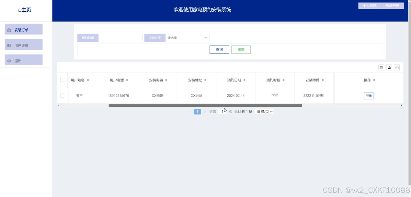Focus the 预约日期 date input field
411x197 pixels.
[120, 38]
